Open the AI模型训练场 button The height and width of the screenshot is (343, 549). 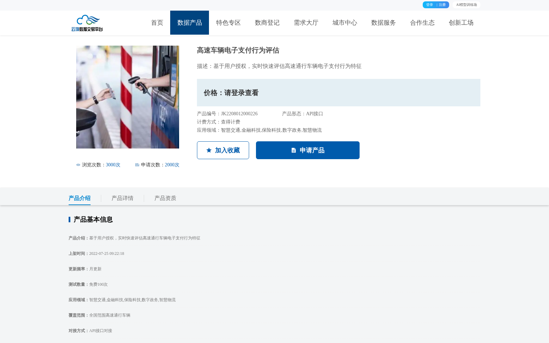(x=466, y=5)
